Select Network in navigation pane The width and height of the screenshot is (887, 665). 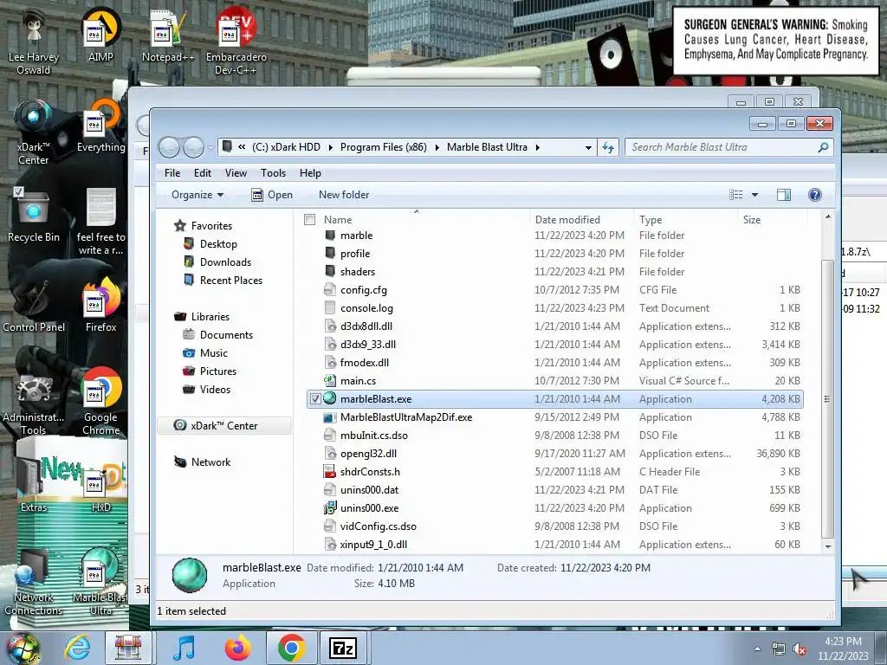pyautogui.click(x=210, y=462)
